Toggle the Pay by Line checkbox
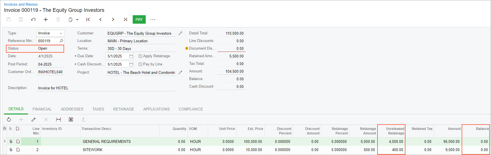491x155 pixels. pyautogui.click(x=140, y=64)
